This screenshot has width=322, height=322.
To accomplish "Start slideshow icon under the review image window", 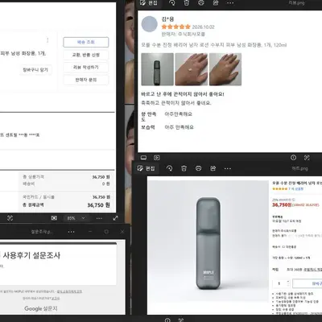I will (x=157, y=158).
